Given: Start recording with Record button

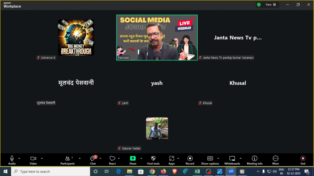Looking at the screenshot, I should point(190,159).
